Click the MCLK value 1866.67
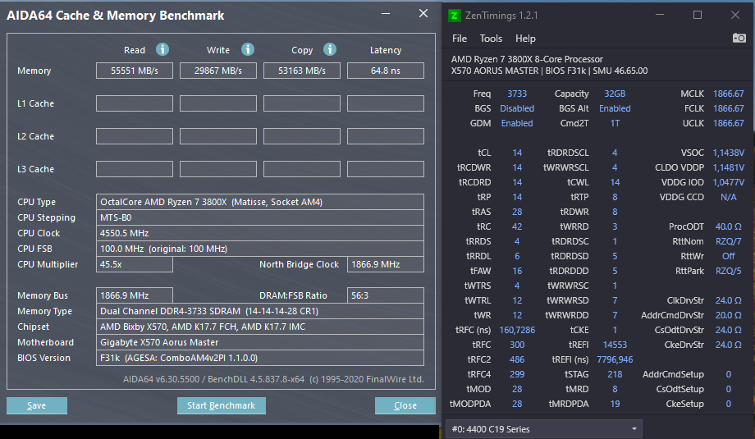 pos(728,94)
